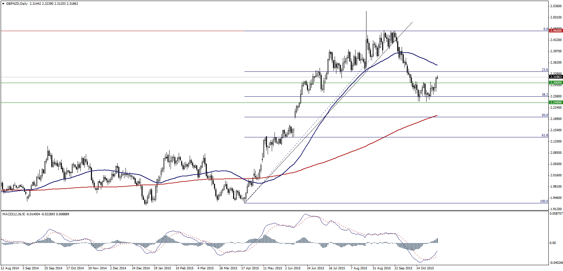Click the 0.058757 MACD scale value
Image resolution: width=563 pixels, height=271 pixels.
556,214
